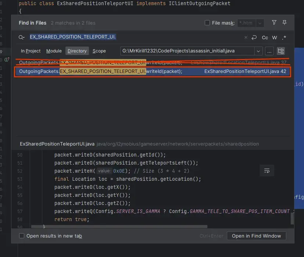Screen dimensions: 304x257
Task: Enable the File mask checkbox
Action: tap(207, 23)
